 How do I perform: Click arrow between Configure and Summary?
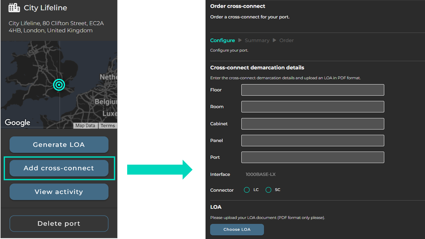pos(240,40)
